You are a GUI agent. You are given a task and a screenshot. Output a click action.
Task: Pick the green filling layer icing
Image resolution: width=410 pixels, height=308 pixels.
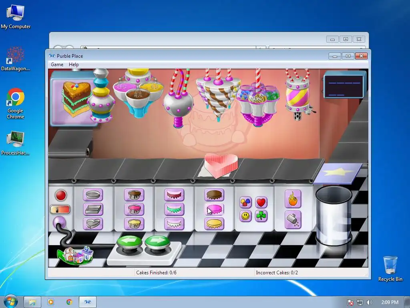(174, 209)
